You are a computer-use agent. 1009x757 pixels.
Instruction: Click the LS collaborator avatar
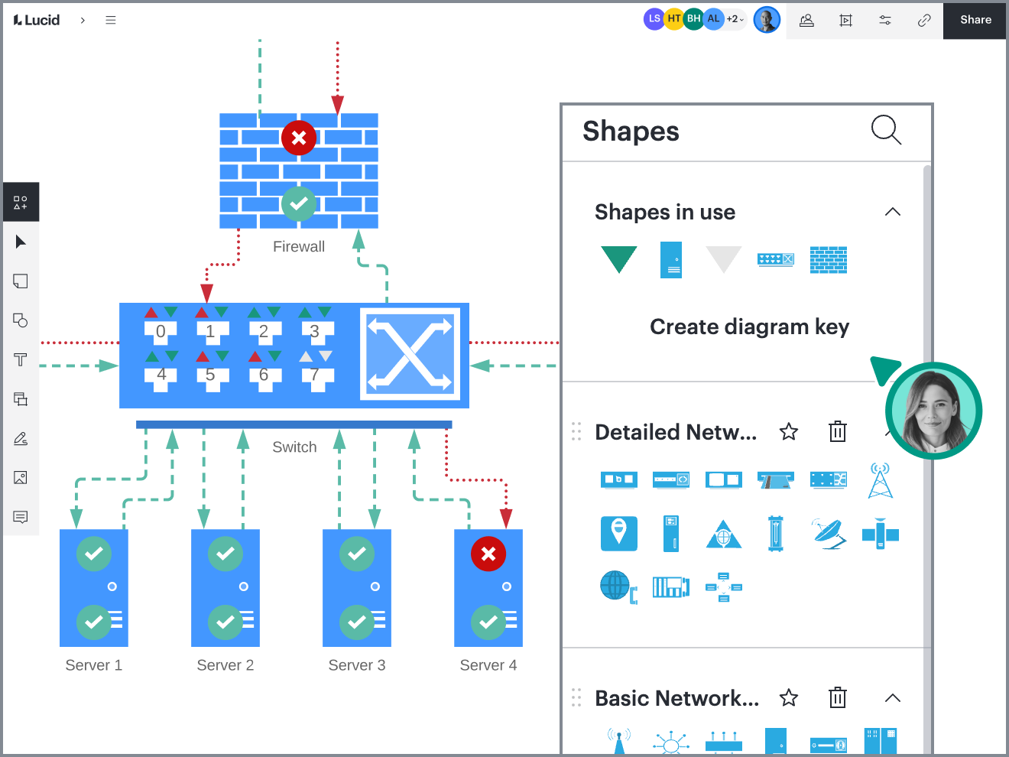point(654,19)
